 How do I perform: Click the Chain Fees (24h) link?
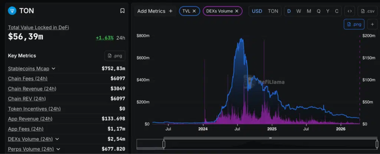tap(27, 78)
